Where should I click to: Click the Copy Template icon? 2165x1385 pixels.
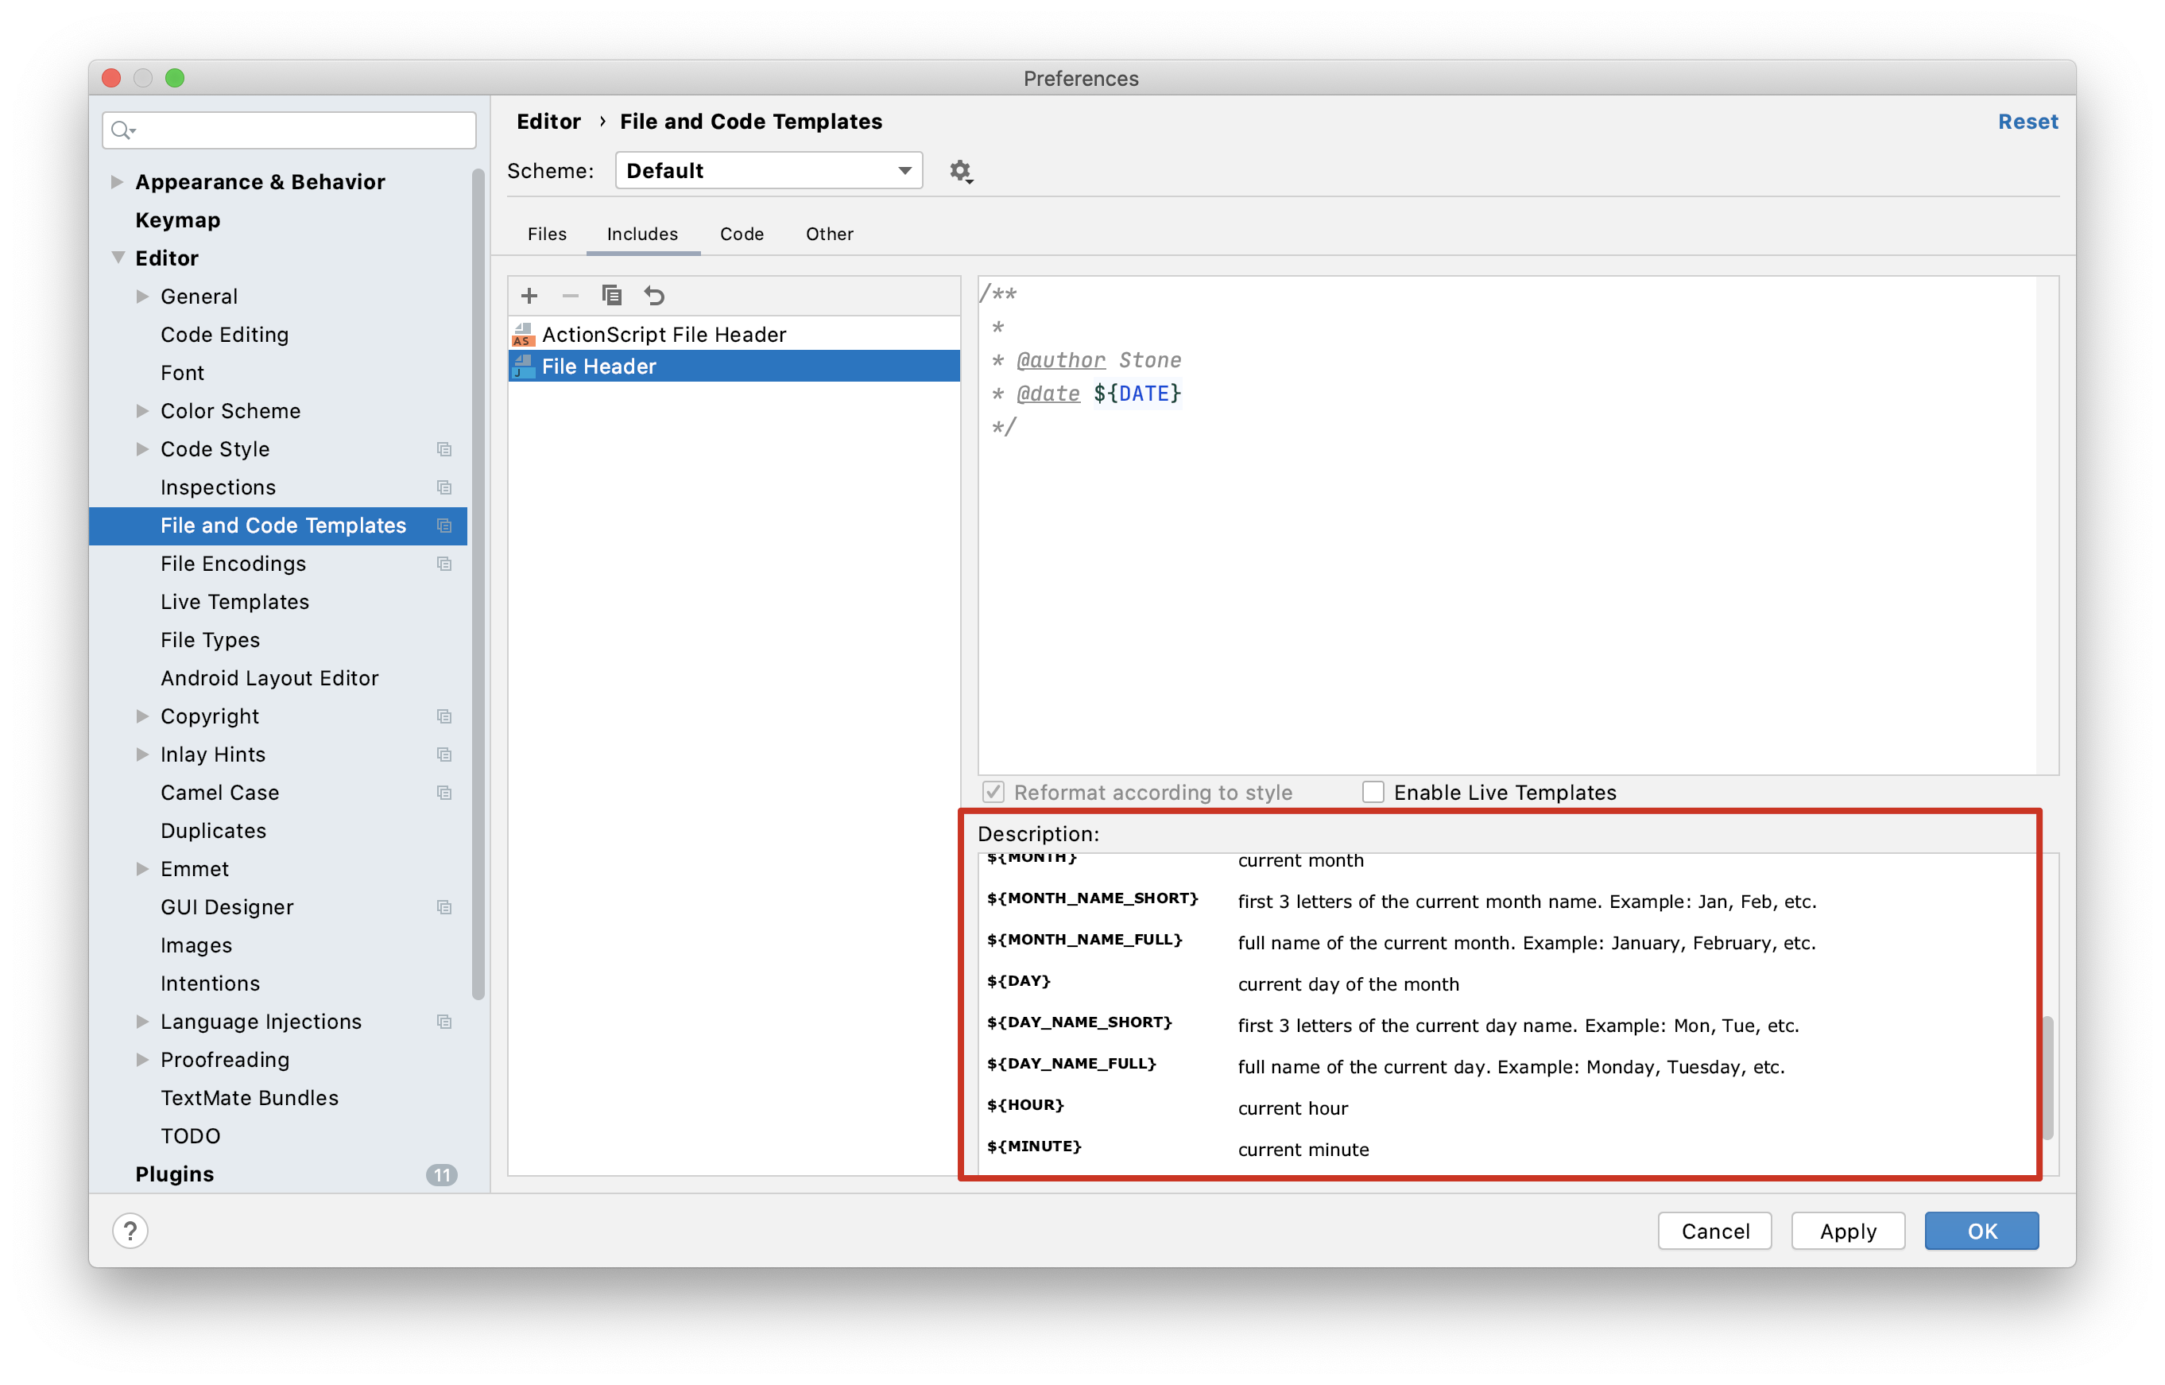click(x=612, y=295)
